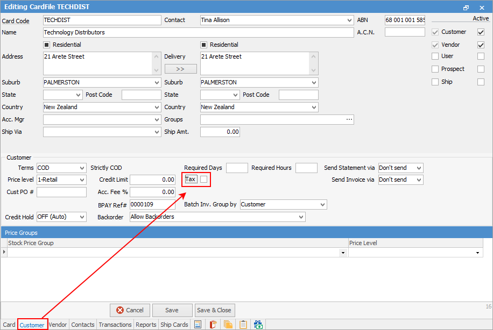Enable the customer Tax checkbox
Image resolution: width=493 pixels, height=330 pixels.
(204, 180)
